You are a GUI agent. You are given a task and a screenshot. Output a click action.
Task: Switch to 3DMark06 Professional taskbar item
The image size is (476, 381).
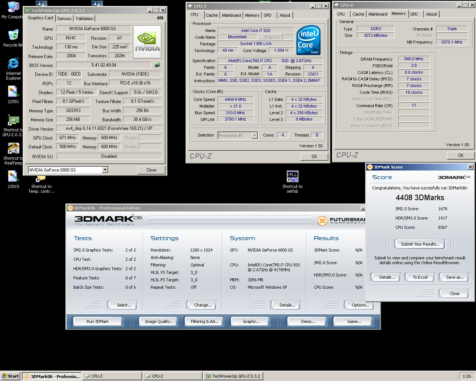coord(51,376)
